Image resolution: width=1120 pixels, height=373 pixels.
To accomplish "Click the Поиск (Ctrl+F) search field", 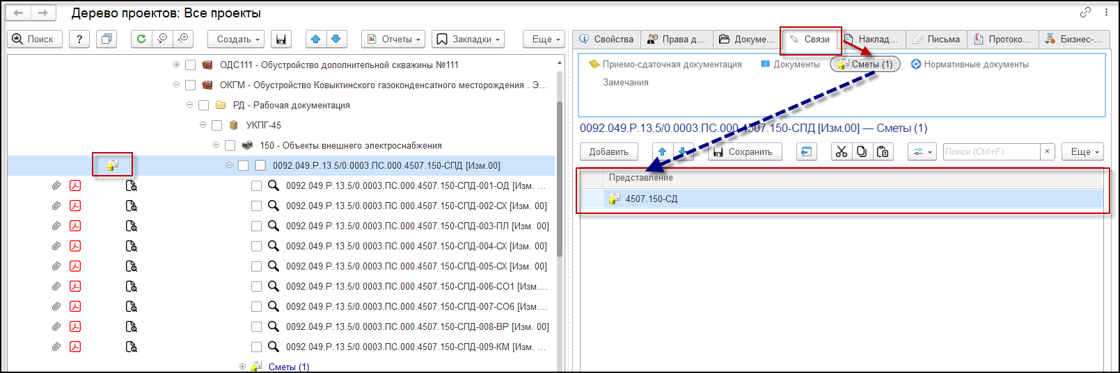I will click(x=991, y=151).
